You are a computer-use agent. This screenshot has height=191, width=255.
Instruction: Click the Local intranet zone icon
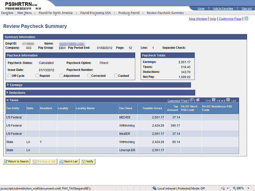coord(155,188)
